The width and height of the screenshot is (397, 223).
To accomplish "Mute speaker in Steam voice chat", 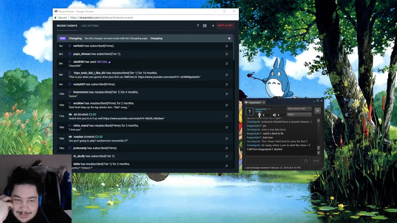I will pyautogui.click(x=274, y=115).
